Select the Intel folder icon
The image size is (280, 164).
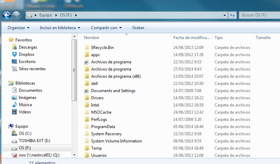click(87, 105)
